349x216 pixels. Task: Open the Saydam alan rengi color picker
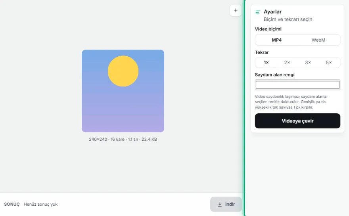[297, 85]
